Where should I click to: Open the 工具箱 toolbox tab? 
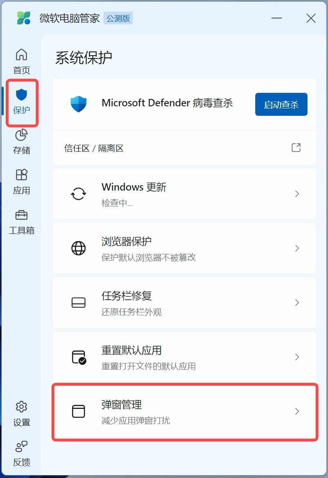21,222
